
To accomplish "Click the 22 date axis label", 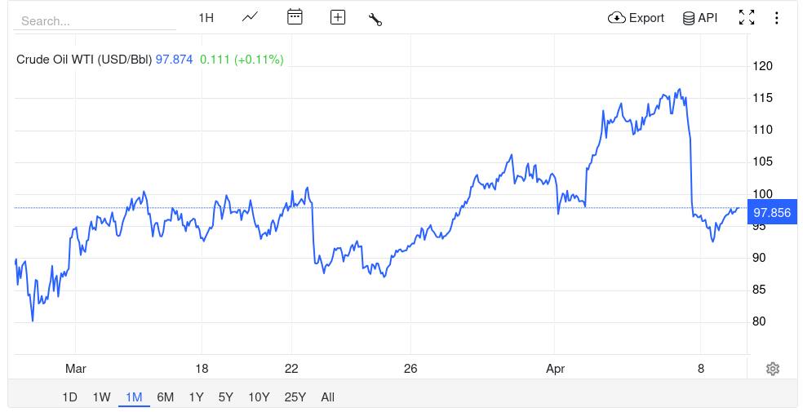I will point(291,369).
